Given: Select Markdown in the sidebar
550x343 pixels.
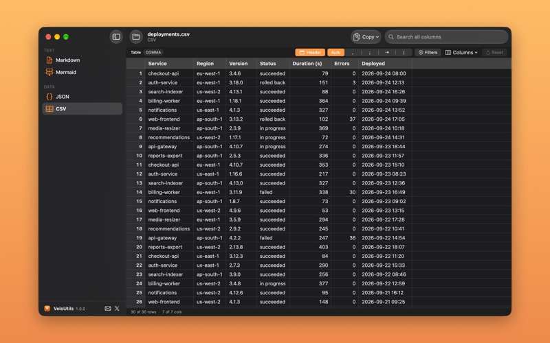Looking at the screenshot, I should click(x=82, y=60).
